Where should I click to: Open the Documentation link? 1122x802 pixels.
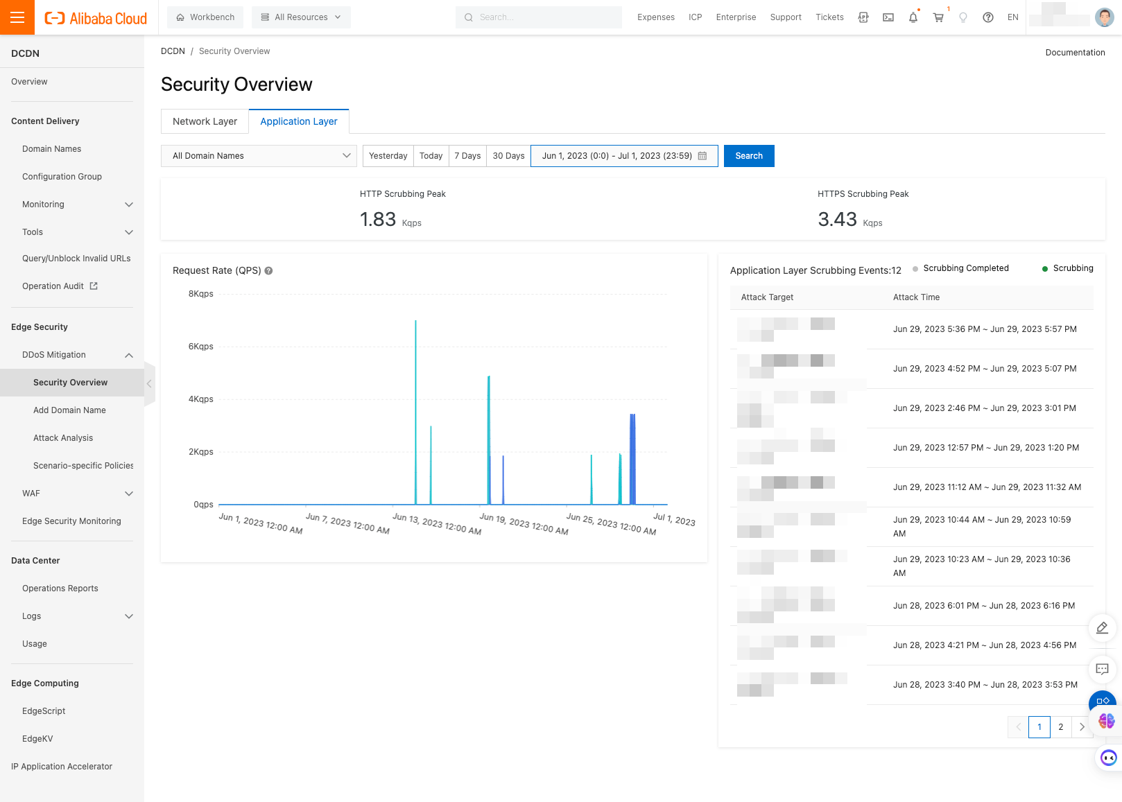click(x=1075, y=53)
